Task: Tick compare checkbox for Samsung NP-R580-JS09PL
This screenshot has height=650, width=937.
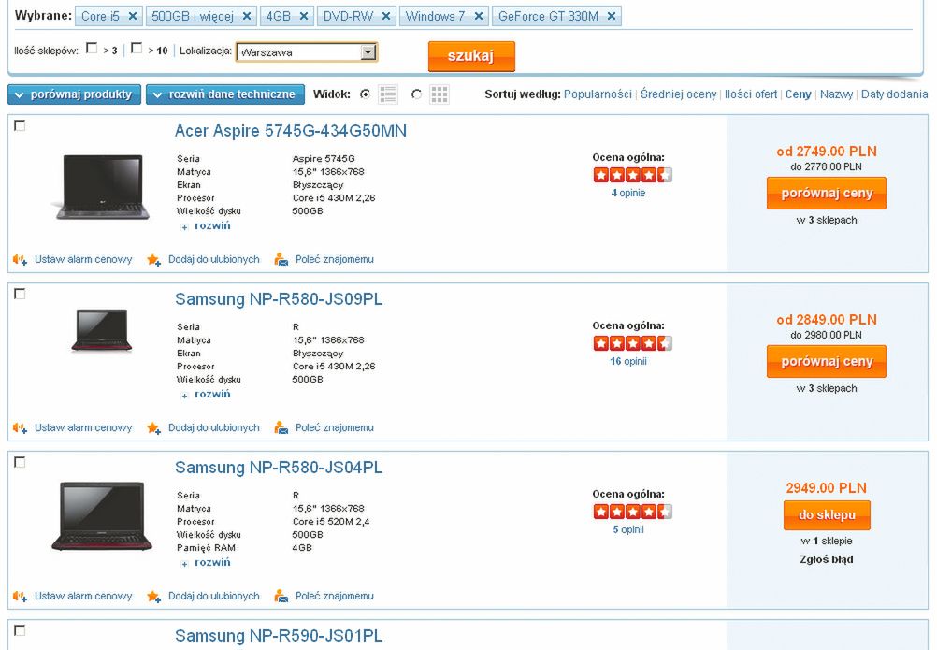Action: pos(20,294)
